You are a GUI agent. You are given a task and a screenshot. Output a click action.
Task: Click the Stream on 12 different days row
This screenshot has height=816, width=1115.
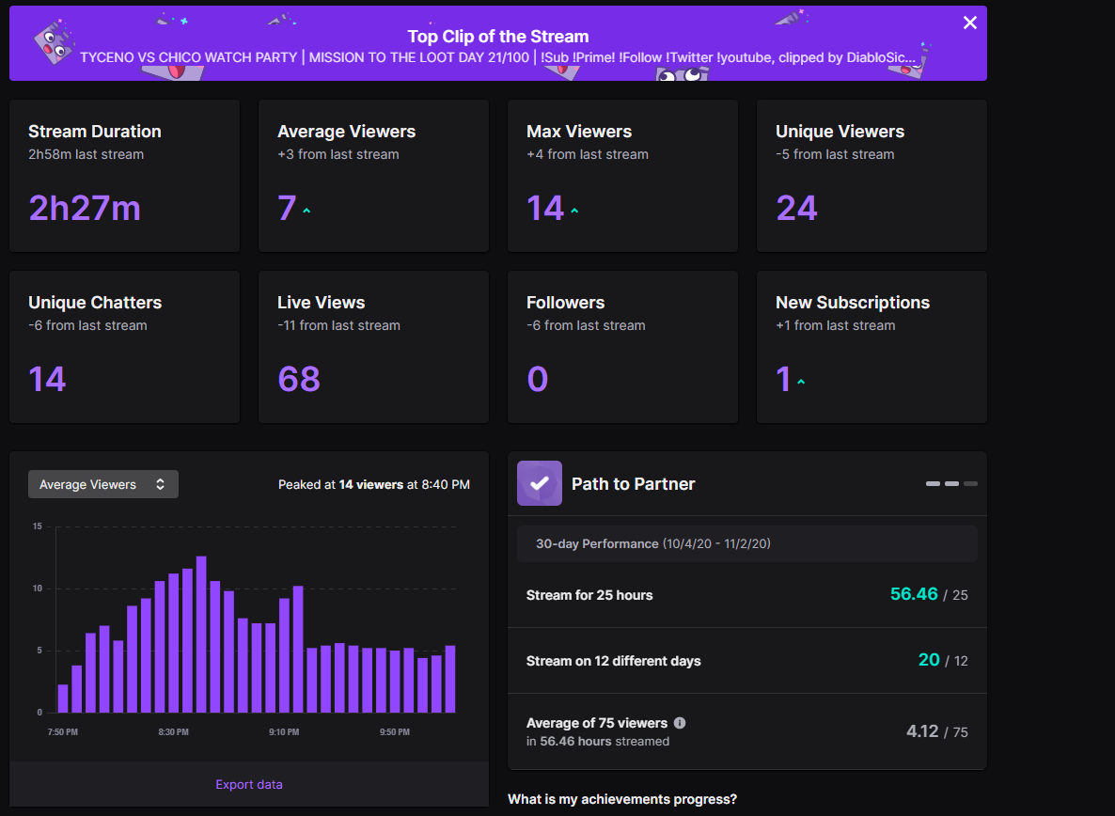(x=746, y=660)
